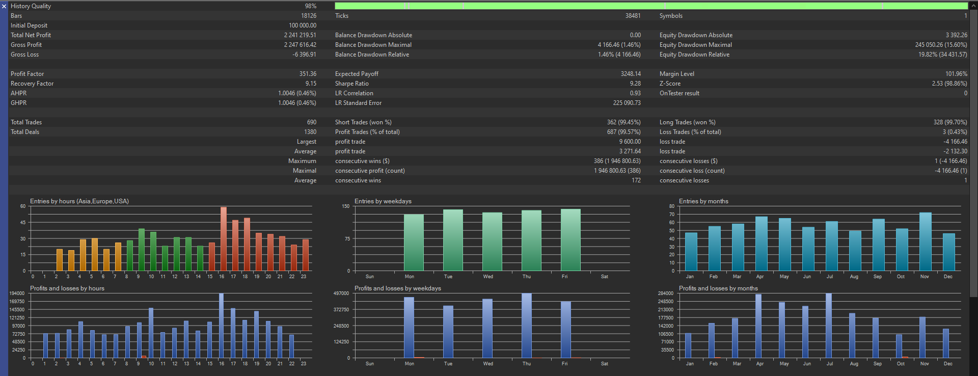Click the Loss Trades value 3 (0.43%)
Screen dimensions: 978x376
pyautogui.click(x=955, y=132)
